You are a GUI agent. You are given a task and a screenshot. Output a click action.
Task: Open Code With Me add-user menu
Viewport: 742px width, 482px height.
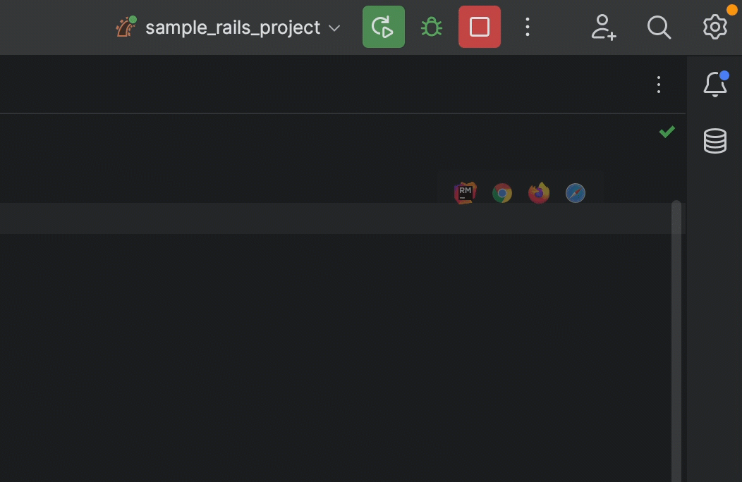603,27
